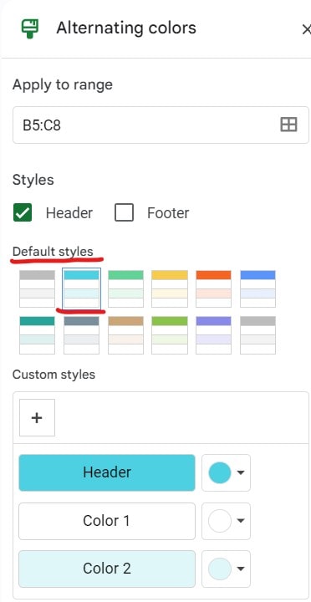The width and height of the screenshot is (311, 602).
Task: Select the green default style in first row
Action: coord(125,288)
